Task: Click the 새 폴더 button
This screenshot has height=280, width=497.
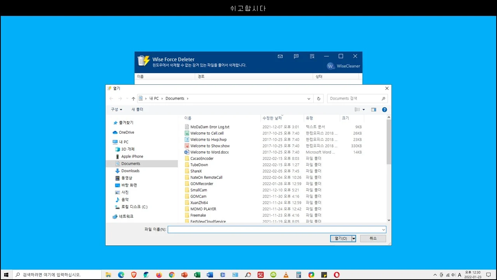Action: (x=137, y=110)
